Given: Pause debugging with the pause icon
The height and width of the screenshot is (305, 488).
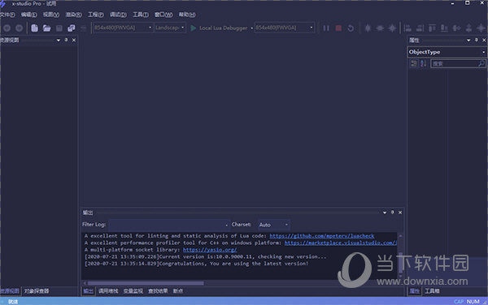Looking at the screenshot, I should 326,28.
